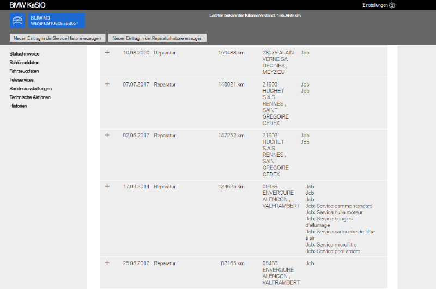The image size is (436, 289).
Task: Select the 148021 km mileage value
Action: (x=231, y=84)
